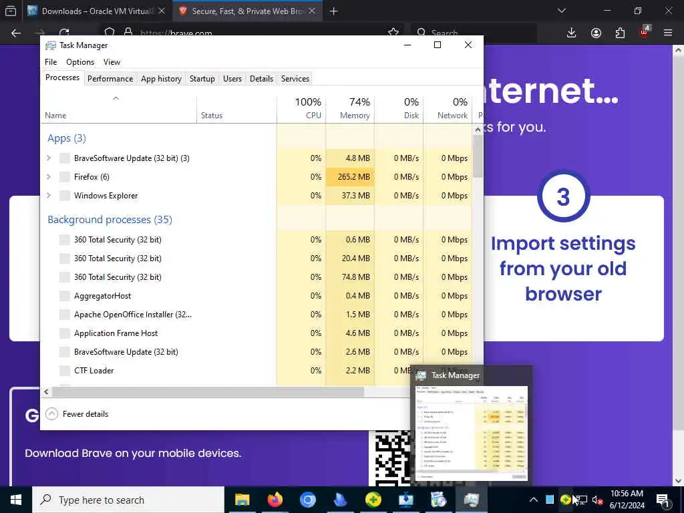The width and height of the screenshot is (684, 513).
Task: Open the Firefox View icon
Action: pos(11,11)
